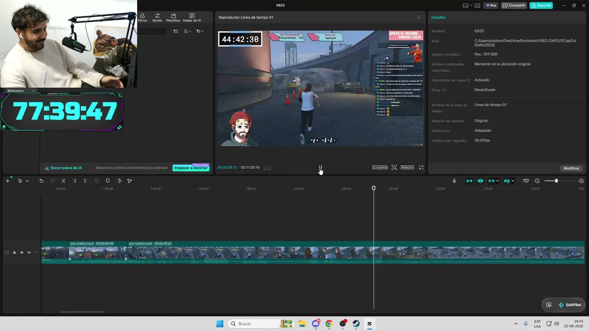
Task: Enter fullscreen preview mode
Action: click(421, 168)
